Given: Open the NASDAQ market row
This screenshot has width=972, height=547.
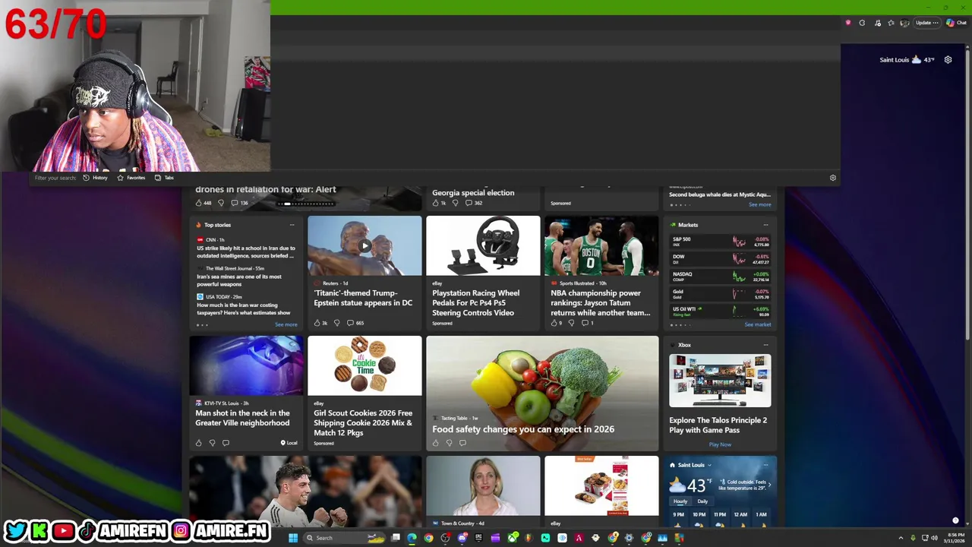Looking at the screenshot, I should (720, 277).
